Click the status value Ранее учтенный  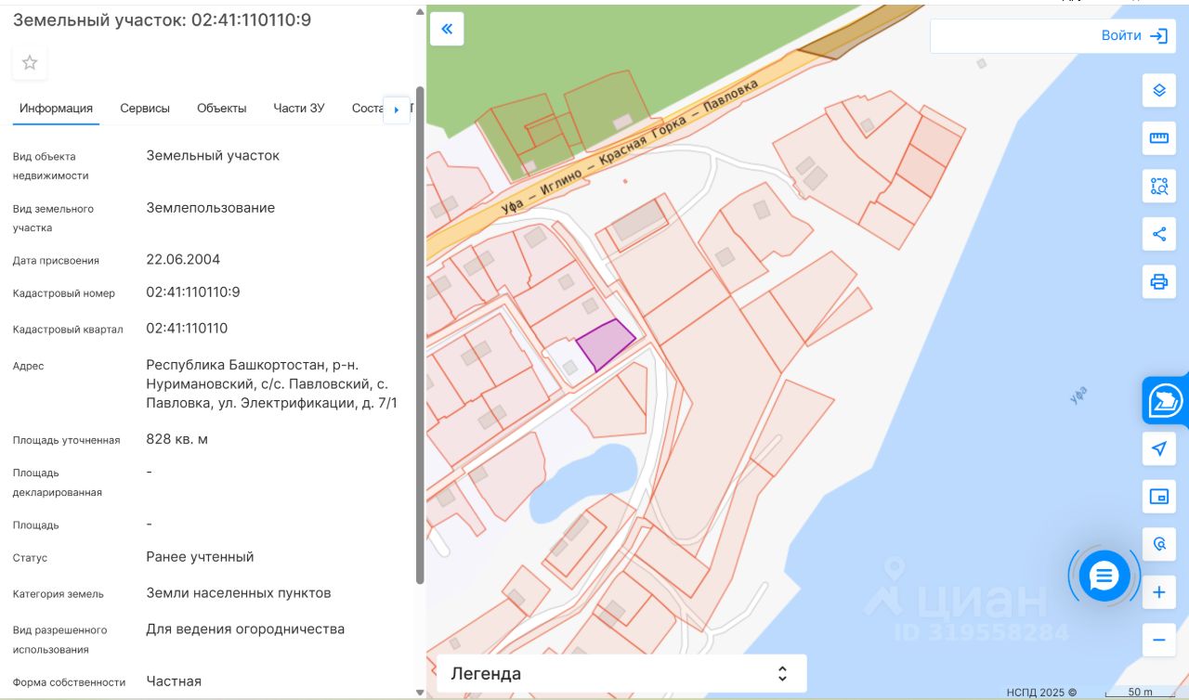(200, 557)
